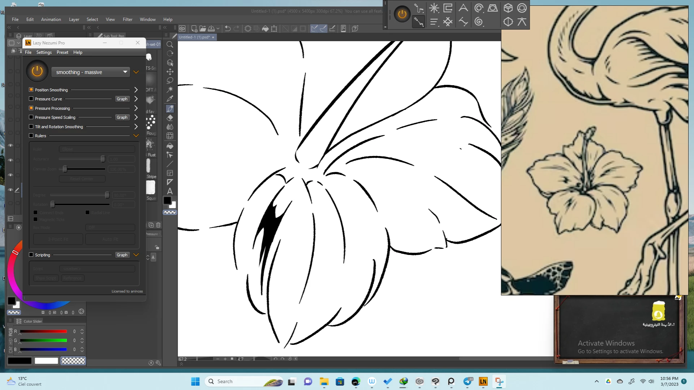Enable the Rulers checkbox
Viewport: 694px width, 390px height.
[31, 135]
